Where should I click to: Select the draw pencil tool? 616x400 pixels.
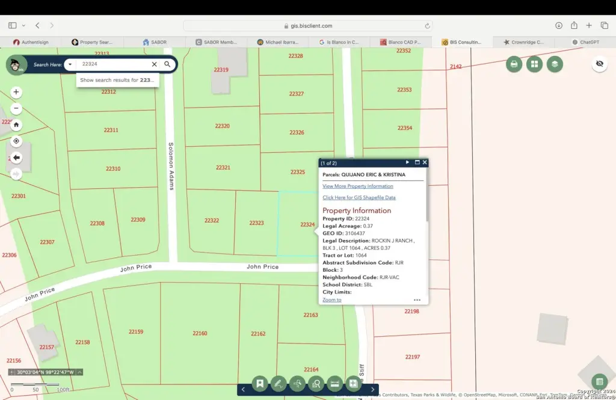point(278,383)
